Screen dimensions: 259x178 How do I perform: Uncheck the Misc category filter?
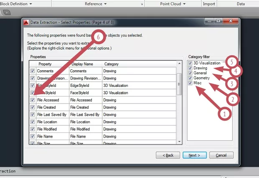tap(190, 83)
